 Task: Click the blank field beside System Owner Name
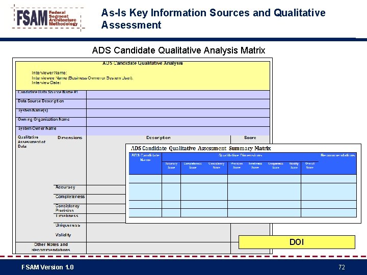pos(178,131)
